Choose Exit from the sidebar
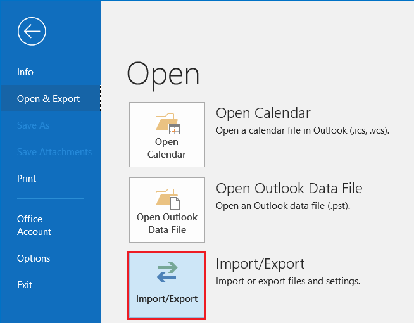 click(x=25, y=285)
